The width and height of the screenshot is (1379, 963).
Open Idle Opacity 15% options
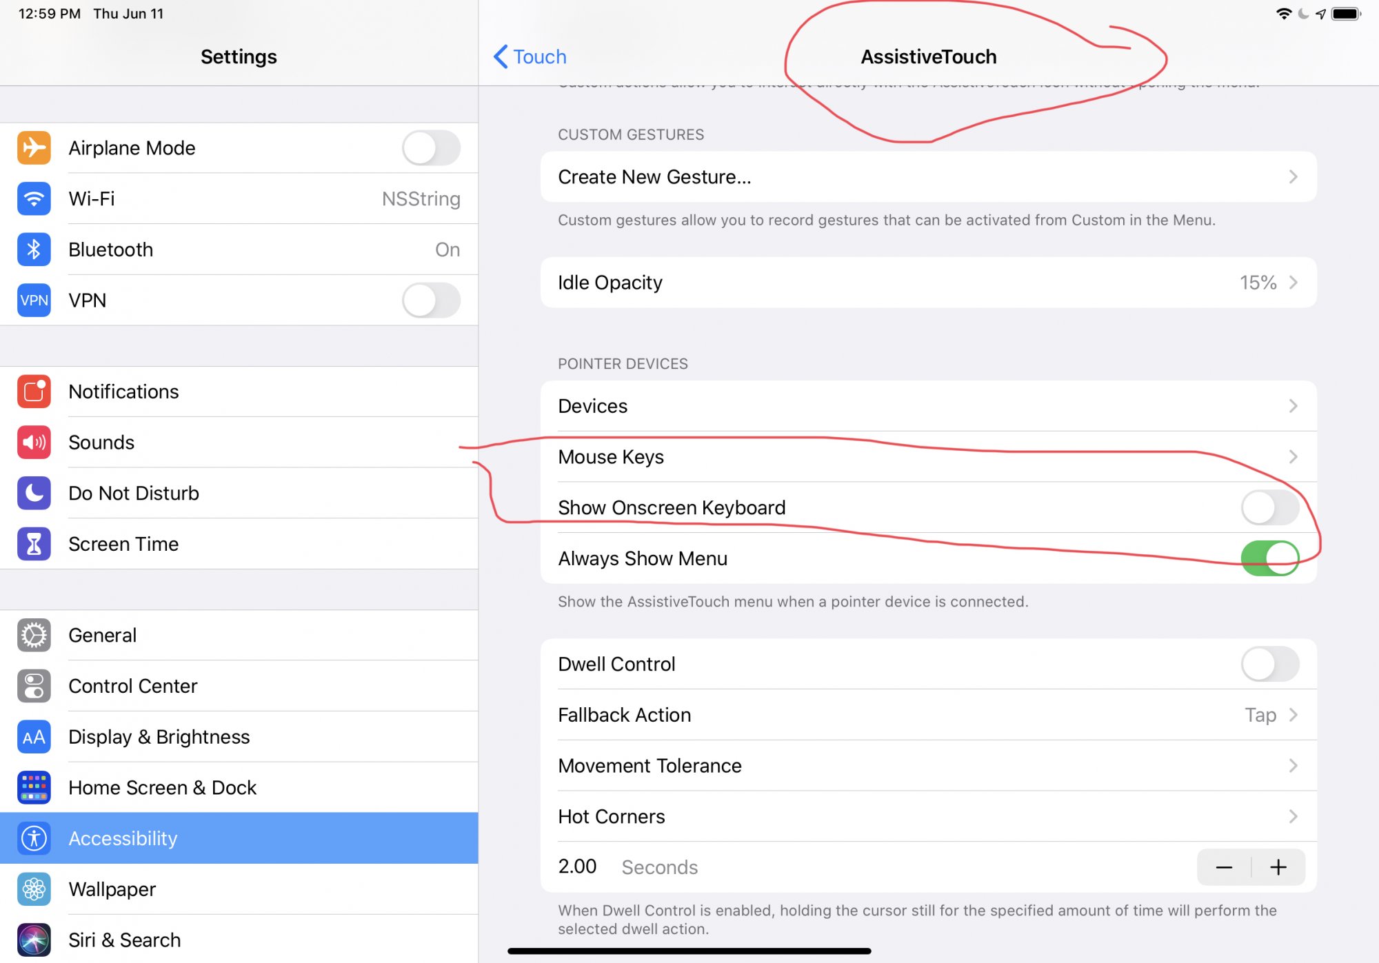coord(928,283)
